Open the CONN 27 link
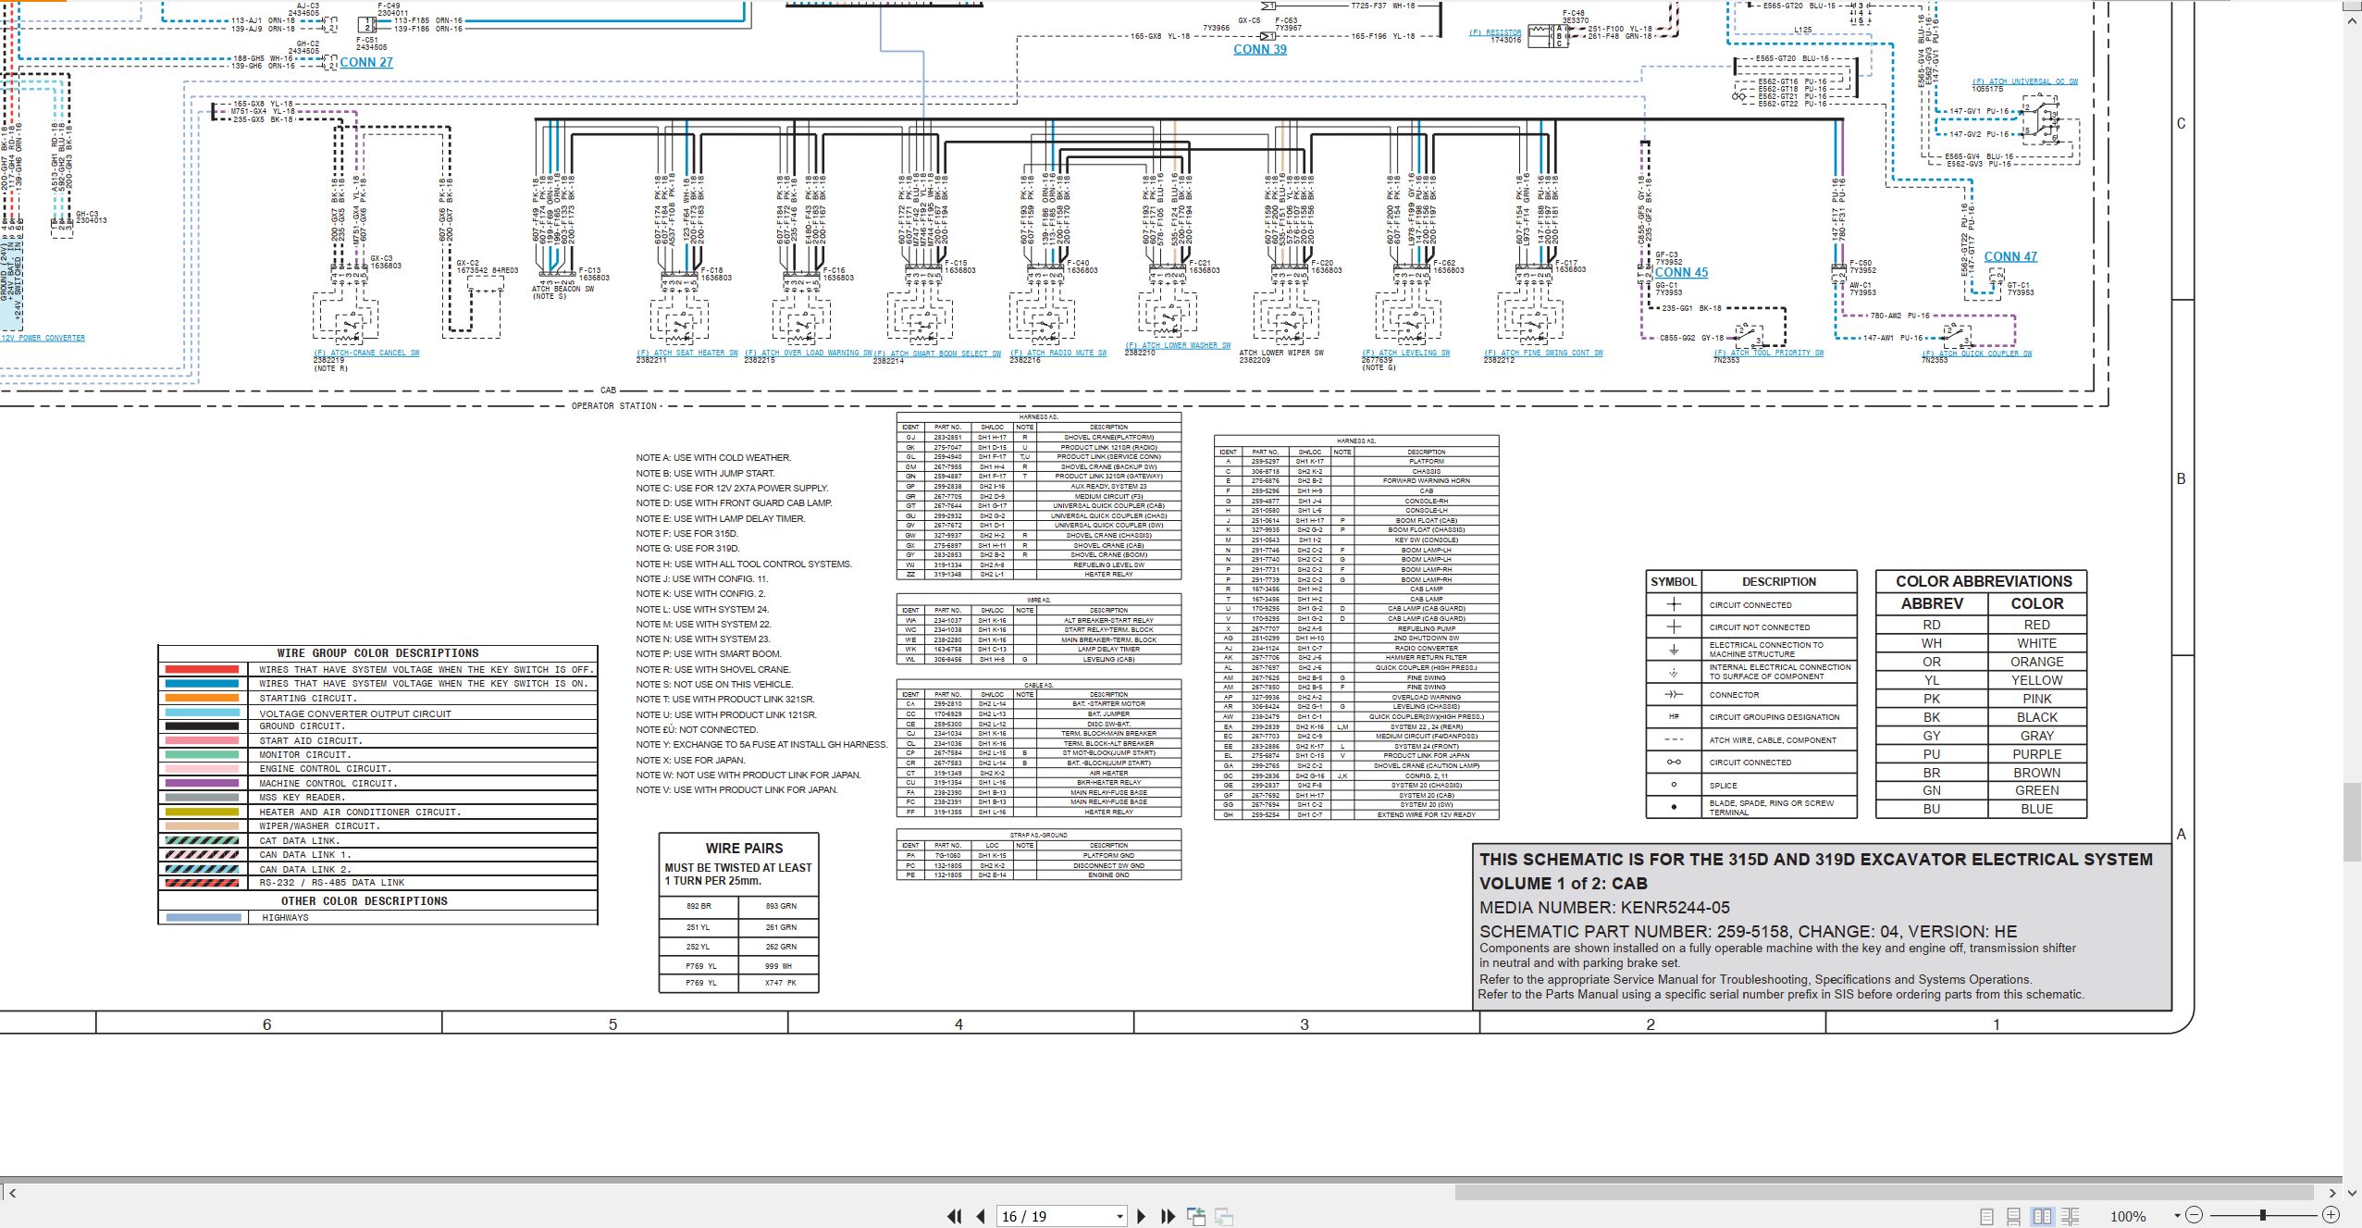This screenshot has width=2362, height=1228. (366, 62)
